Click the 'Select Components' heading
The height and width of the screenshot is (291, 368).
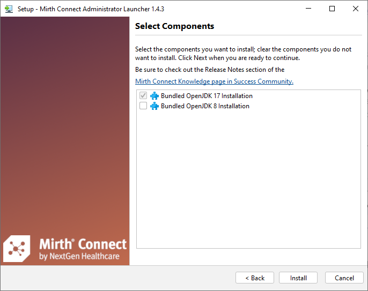(x=175, y=26)
